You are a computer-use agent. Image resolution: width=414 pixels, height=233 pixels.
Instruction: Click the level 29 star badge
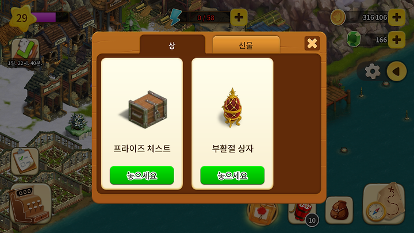[x=22, y=18]
